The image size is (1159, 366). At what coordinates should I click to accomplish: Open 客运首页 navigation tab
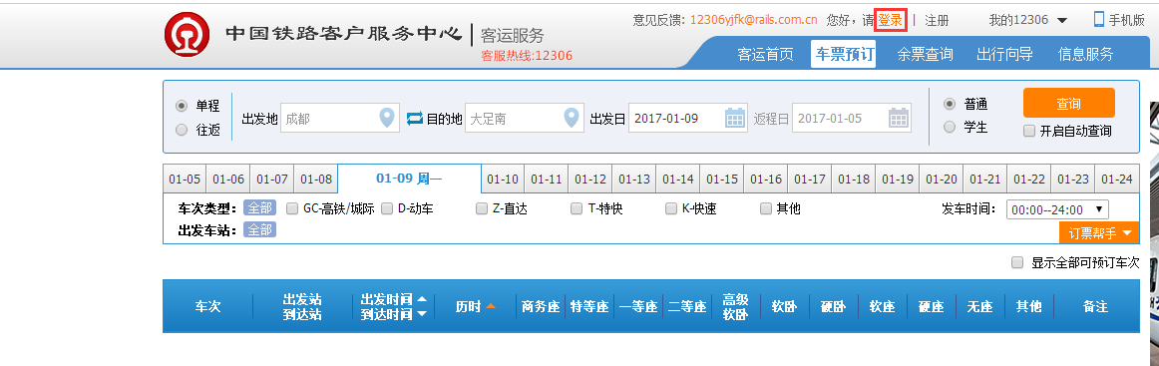(x=765, y=54)
